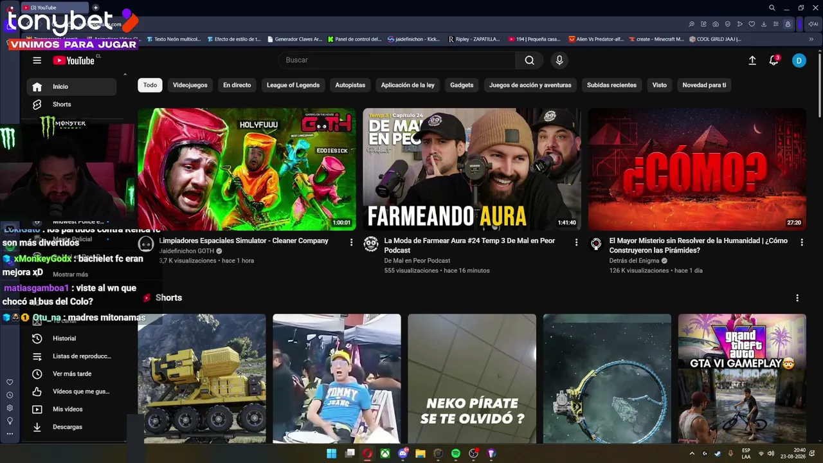
Task: Select the Gadgets filter chip
Action: pos(462,85)
